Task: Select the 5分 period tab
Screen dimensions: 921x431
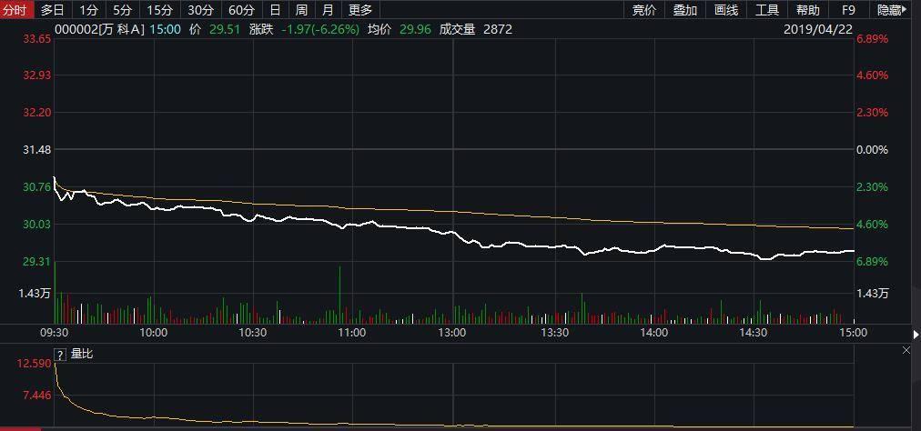Action: [x=123, y=10]
